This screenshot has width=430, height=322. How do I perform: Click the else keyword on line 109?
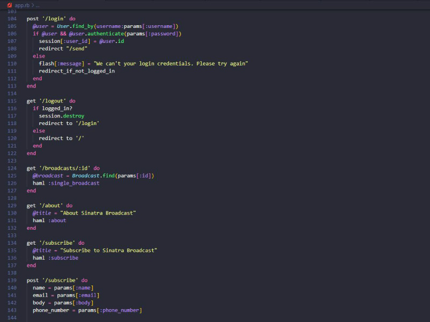pyautogui.click(x=39, y=56)
